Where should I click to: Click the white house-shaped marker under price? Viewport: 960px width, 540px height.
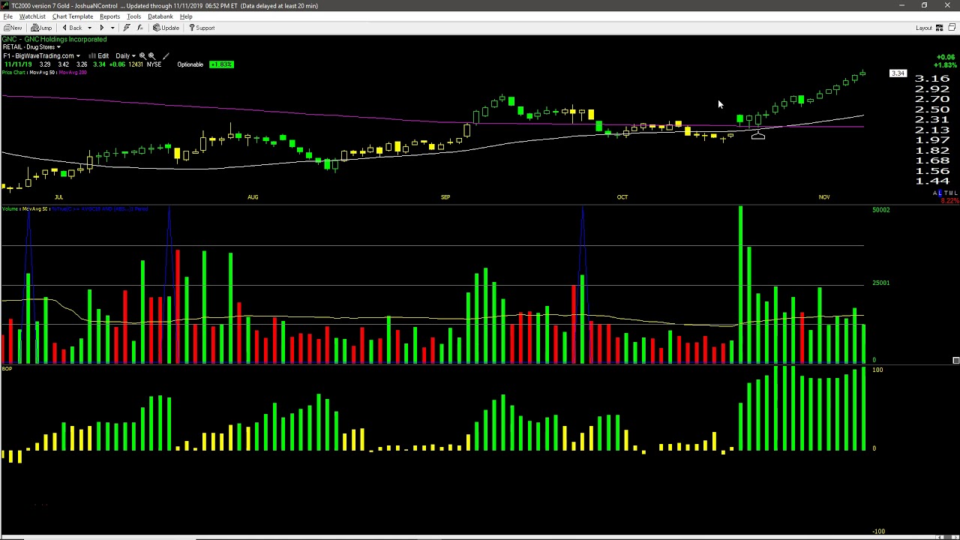758,135
